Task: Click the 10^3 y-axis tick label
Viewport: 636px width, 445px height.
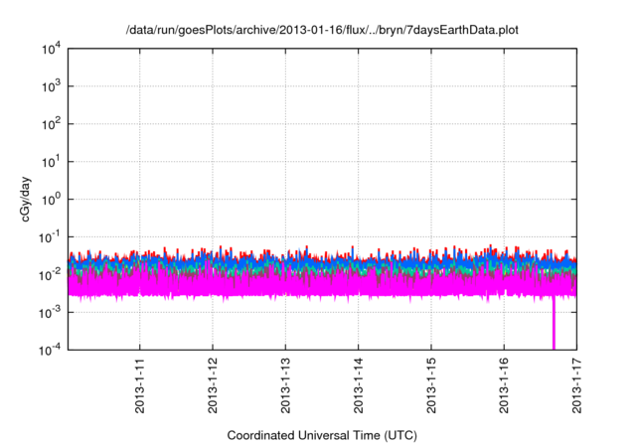Action: coord(52,86)
